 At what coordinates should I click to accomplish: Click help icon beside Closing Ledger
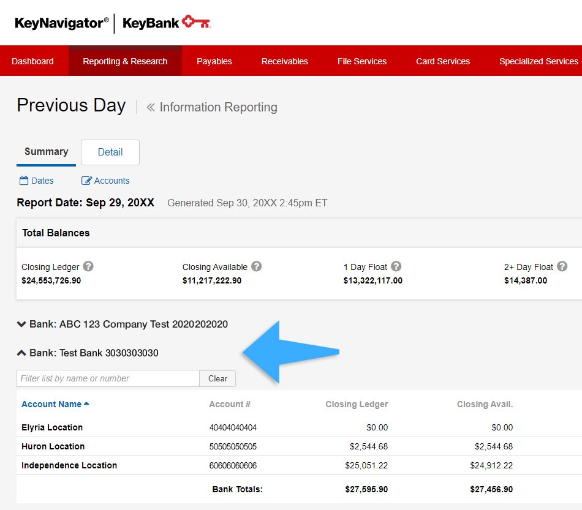pos(88,267)
